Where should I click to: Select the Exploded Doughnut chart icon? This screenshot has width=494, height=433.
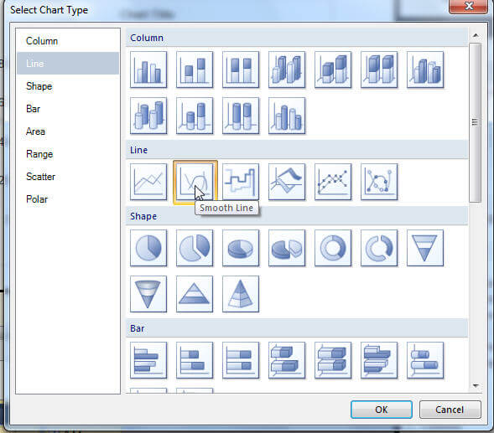click(x=379, y=248)
